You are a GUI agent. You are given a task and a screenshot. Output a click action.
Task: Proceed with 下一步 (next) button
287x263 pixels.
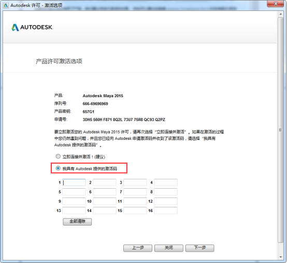click(200, 248)
